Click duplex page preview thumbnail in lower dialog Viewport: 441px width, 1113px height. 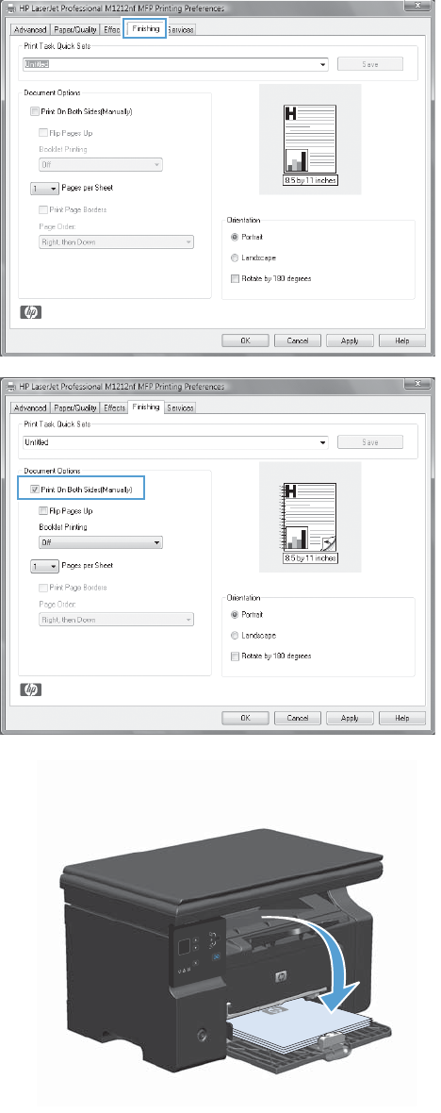tap(310, 518)
